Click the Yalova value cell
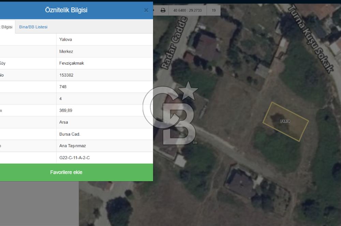The image size is (341, 226). (65, 39)
